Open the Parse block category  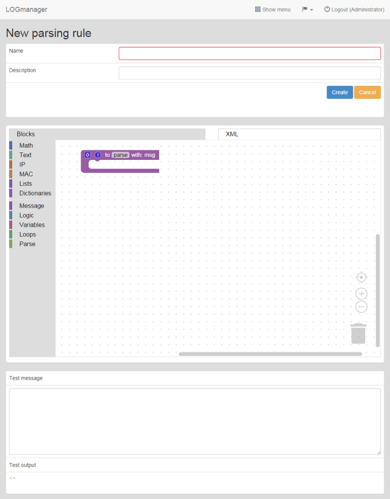(x=32, y=244)
